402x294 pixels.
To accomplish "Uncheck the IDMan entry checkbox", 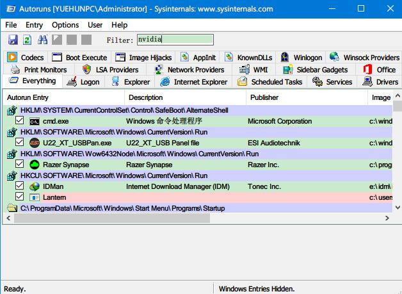I will point(19,186).
